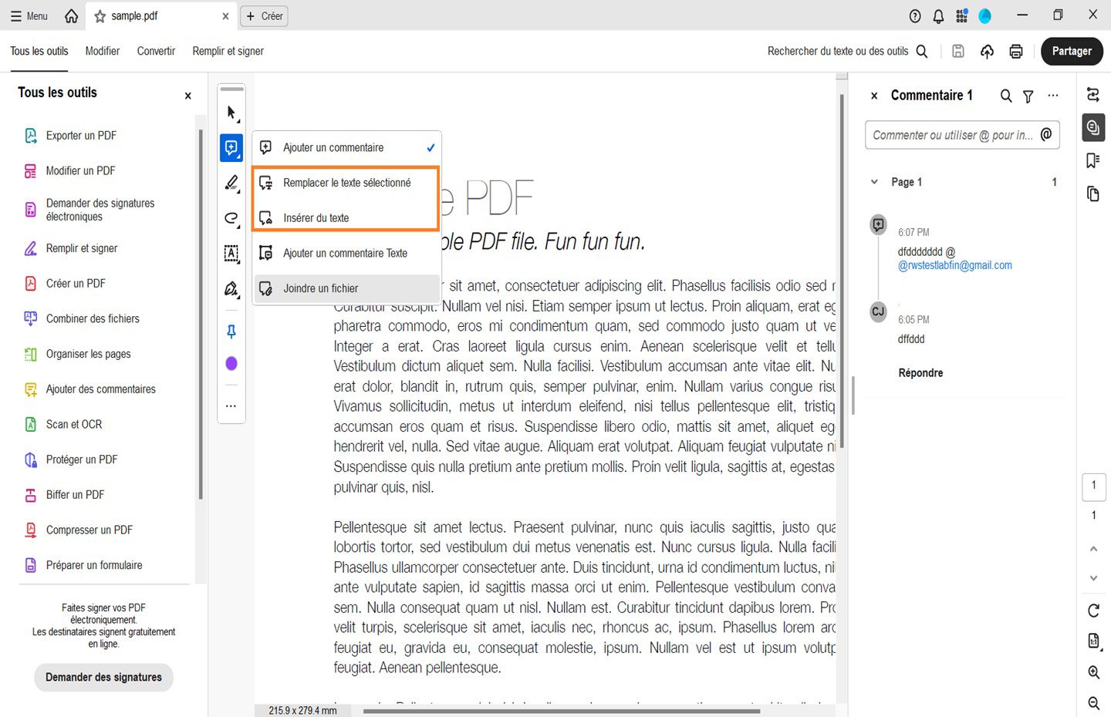Rotate the page with the rotate icon
This screenshot has height=717, width=1111.
(x=1093, y=611)
